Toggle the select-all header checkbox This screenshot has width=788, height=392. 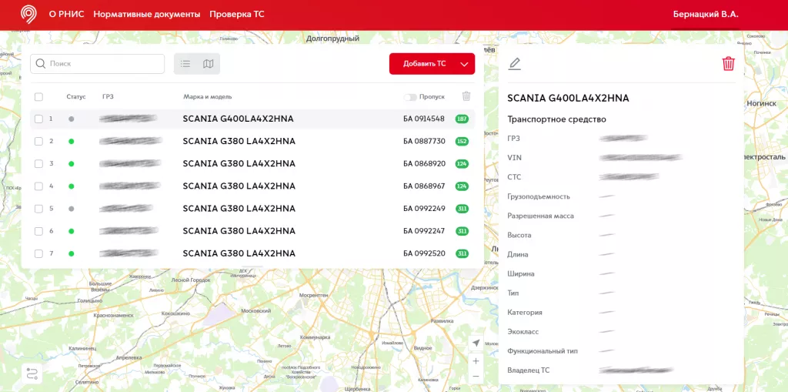(x=38, y=96)
